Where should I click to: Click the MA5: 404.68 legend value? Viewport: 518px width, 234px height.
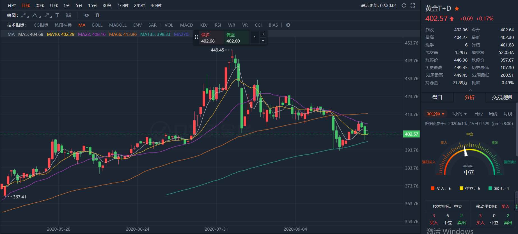click(x=31, y=34)
